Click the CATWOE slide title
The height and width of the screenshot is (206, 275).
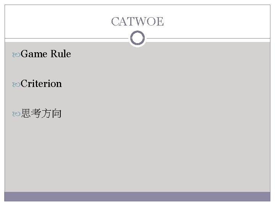pyautogui.click(x=137, y=22)
